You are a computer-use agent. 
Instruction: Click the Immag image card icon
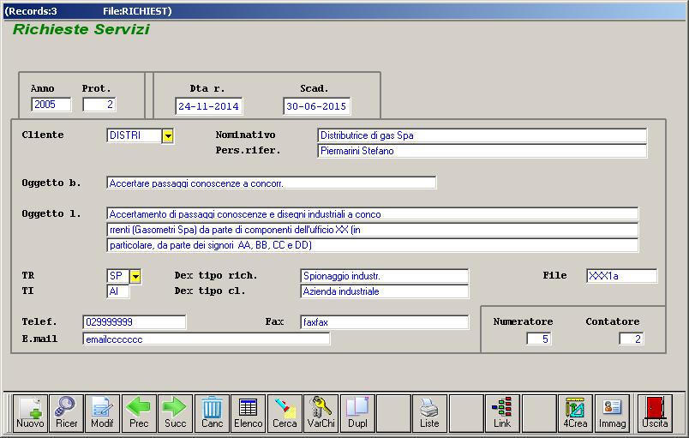tap(612, 413)
